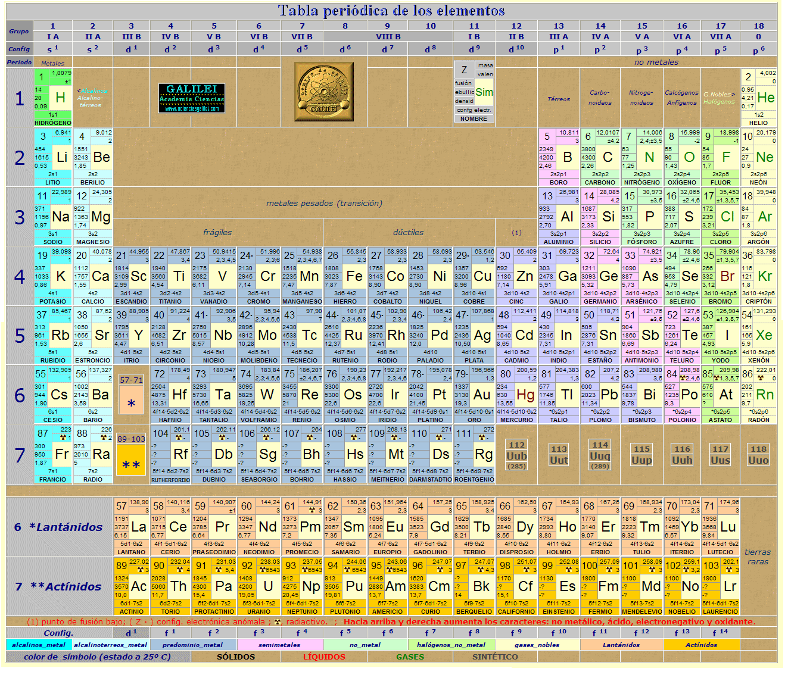788x675 pixels.
Task: Click the Tabla periódica de los elementos title
Action: 391,11
